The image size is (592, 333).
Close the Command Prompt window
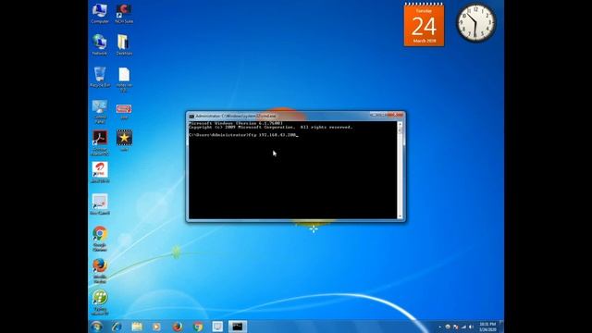click(396, 115)
